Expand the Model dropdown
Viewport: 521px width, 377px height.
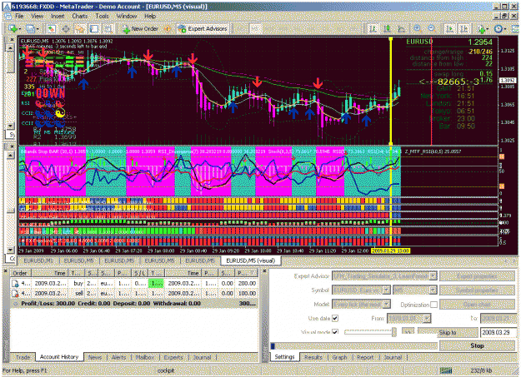[x=386, y=305]
